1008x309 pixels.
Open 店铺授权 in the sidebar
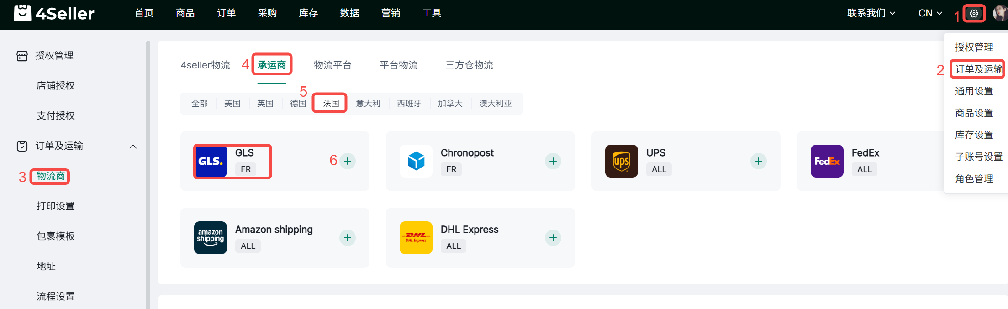point(56,86)
